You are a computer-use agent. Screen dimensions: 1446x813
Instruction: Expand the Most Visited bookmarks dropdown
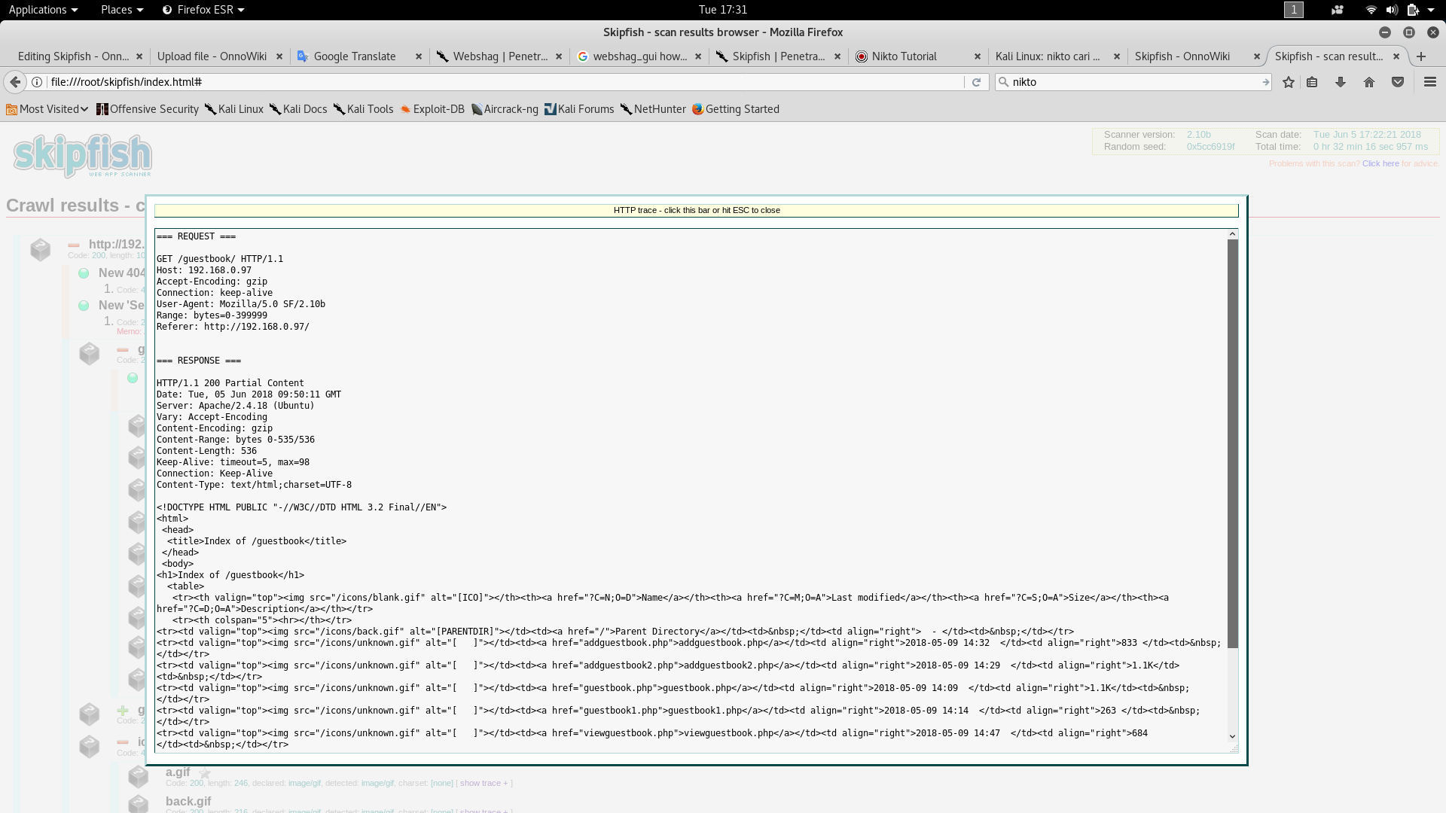click(47, 109)
